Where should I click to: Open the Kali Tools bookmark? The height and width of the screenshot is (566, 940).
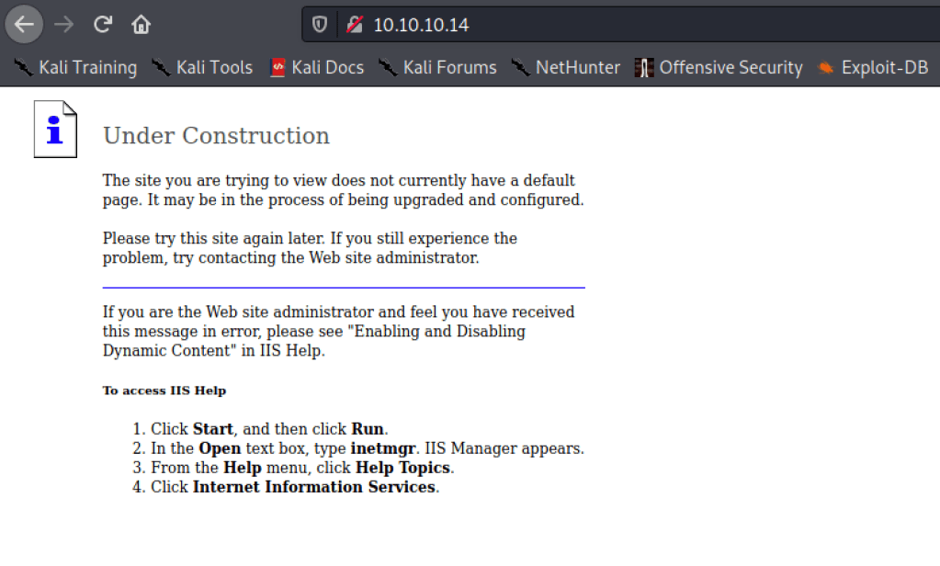point(203,67)
